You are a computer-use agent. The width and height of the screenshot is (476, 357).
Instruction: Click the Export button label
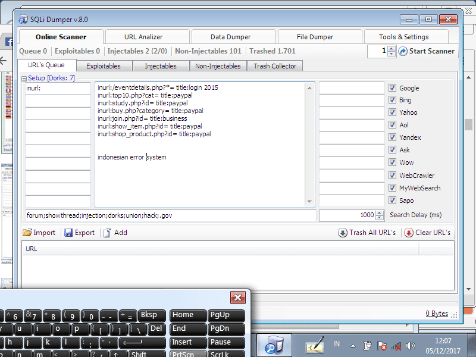pos(84,233)
